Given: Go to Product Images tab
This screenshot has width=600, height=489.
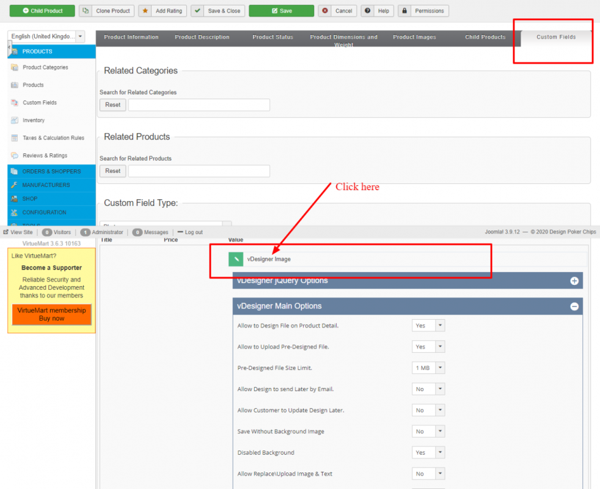Looking at the screenshot, I should (414, 37).
